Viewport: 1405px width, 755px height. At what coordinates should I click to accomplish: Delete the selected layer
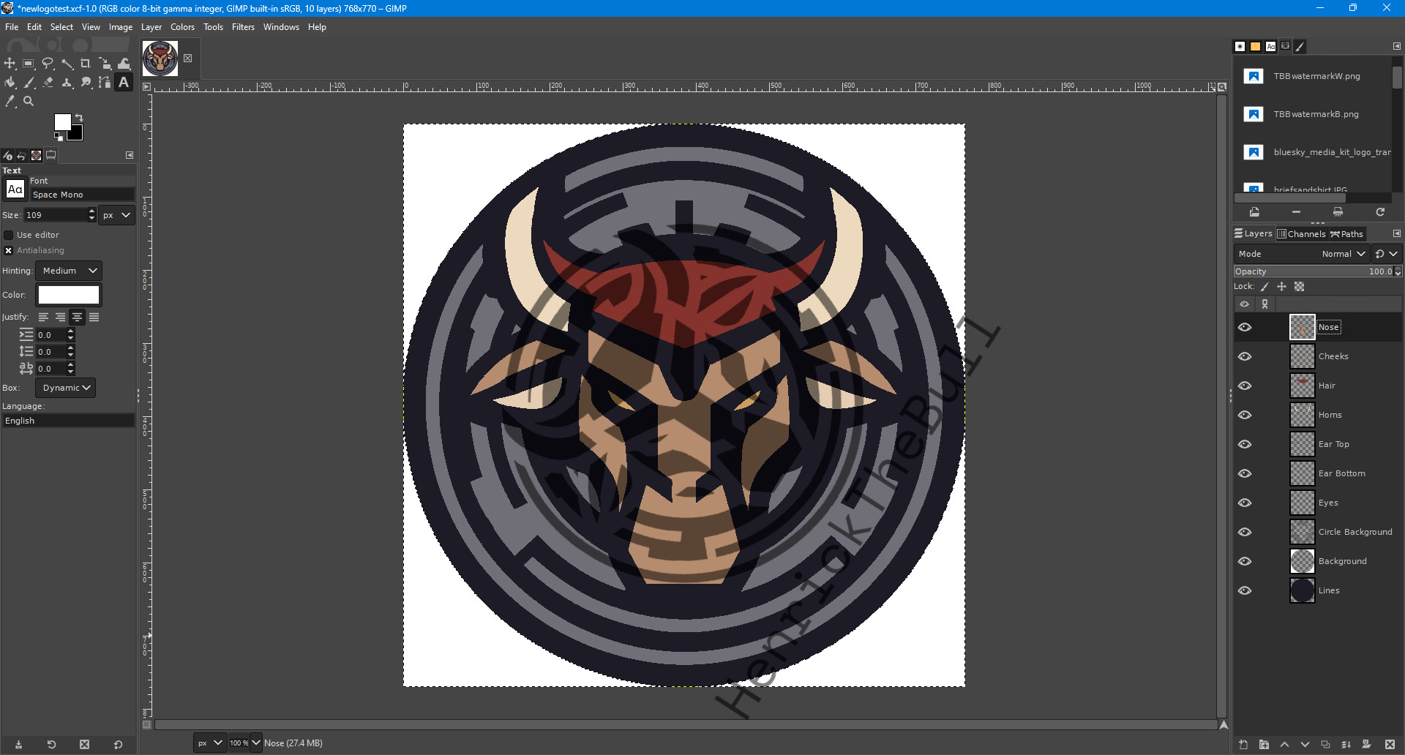point(1390,745)
